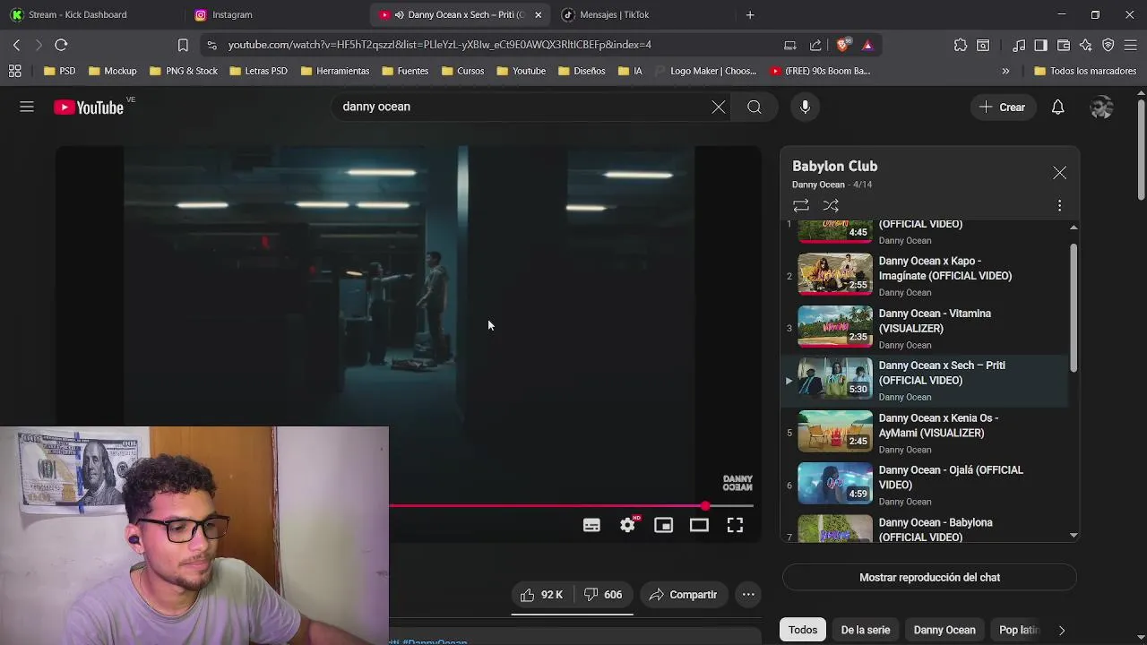1147x645 pixels.
Task: Open the notifications bell
Action: [x=1057, y=107]
